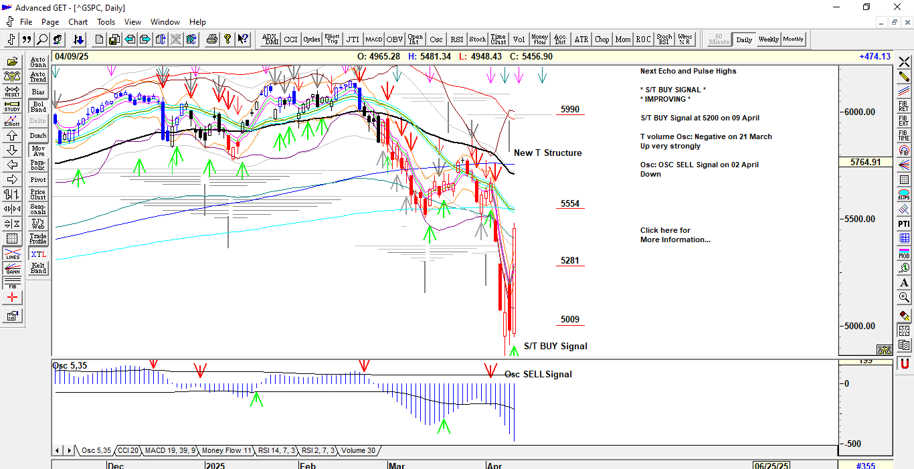Toggle the Bol Band overlay

[38, 106]
